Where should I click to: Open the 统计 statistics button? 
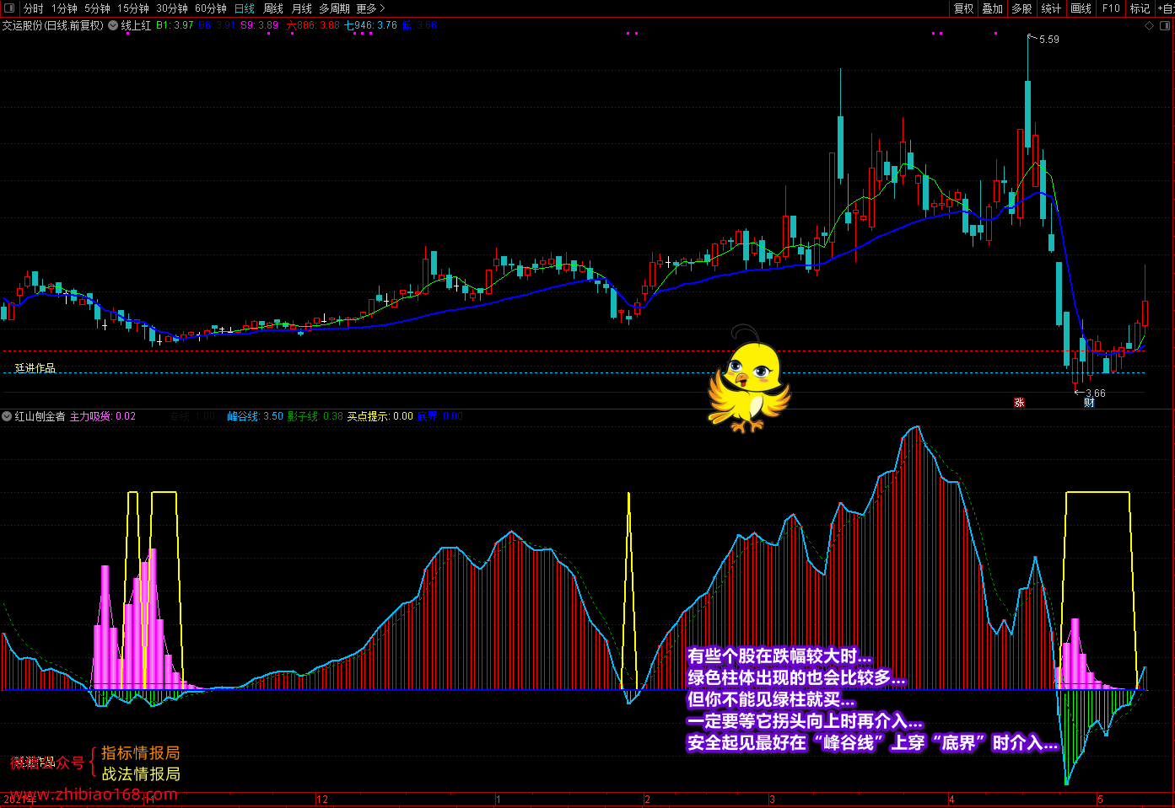coord(1051,8)
